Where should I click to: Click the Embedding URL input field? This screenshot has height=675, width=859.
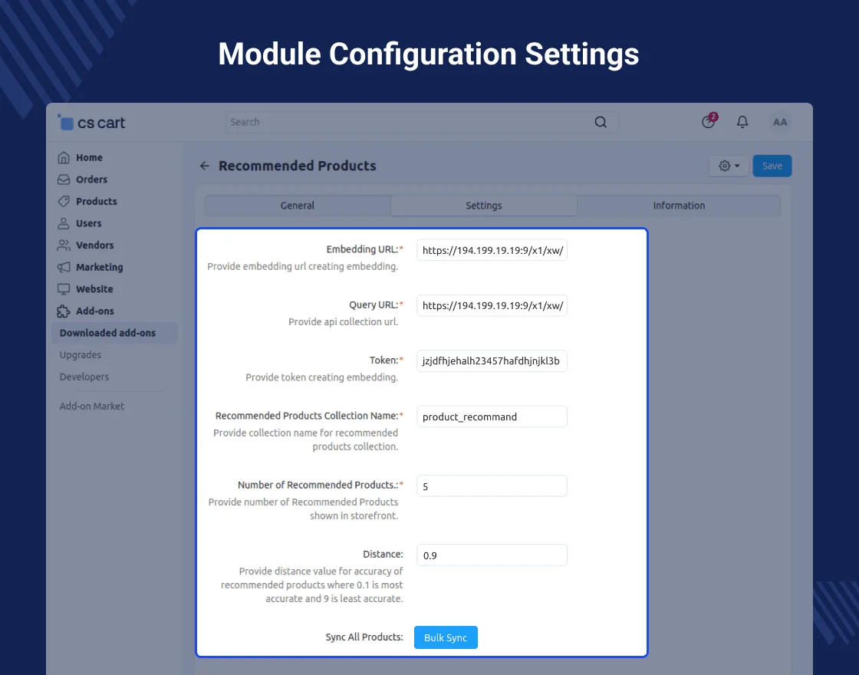492,250
